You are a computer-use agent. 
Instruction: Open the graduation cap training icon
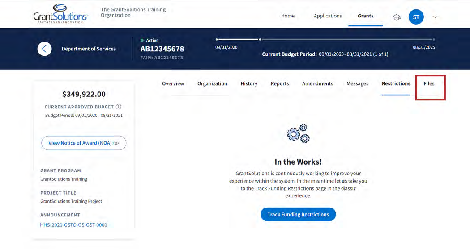pos(397,17)
